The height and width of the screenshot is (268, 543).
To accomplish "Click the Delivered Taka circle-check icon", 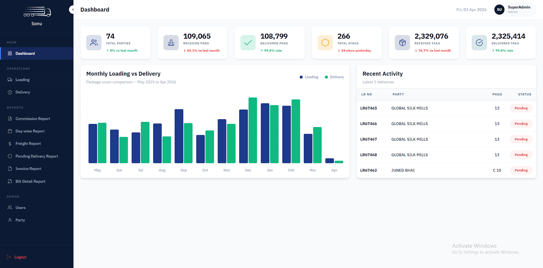I will click(x=479, y=43).
